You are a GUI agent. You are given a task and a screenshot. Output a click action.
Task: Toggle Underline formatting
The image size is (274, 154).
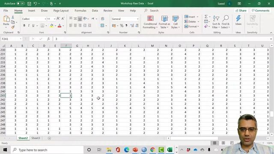pyautogui.click(x=33, y=26)
